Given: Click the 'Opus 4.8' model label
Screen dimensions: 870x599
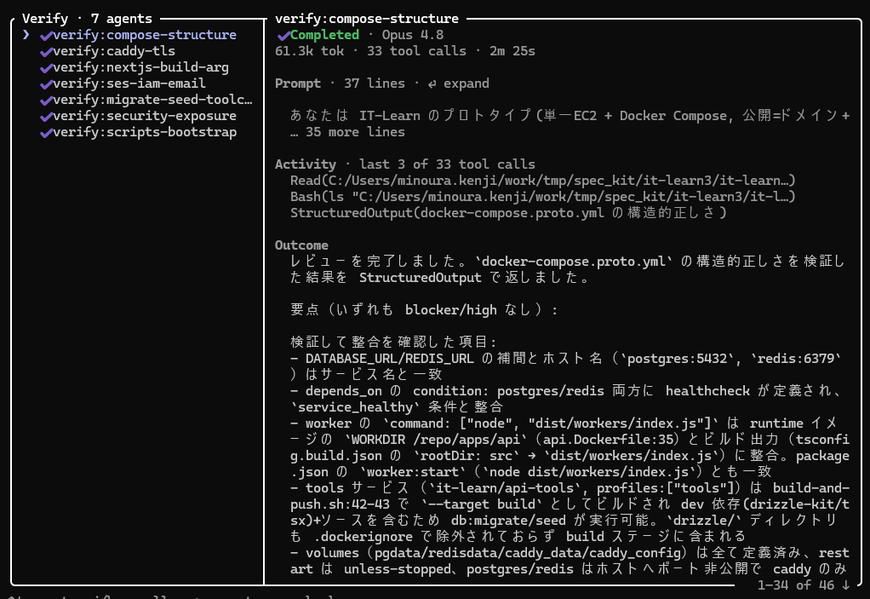Looking at the screenshot, I should [413, 34].
